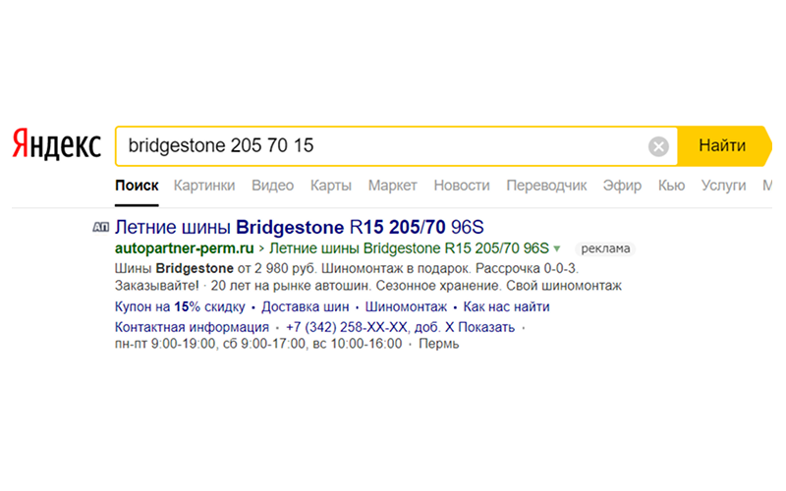The image size is (786, 491).
Task: Open the Маркет tab
Action: [x=393, y=185]
